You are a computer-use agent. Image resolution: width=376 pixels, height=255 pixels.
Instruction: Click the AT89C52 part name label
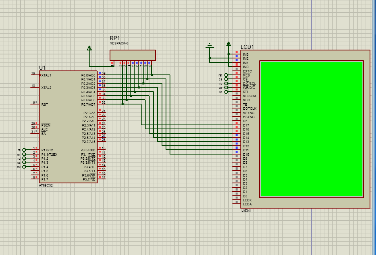[x=46, y=185]
